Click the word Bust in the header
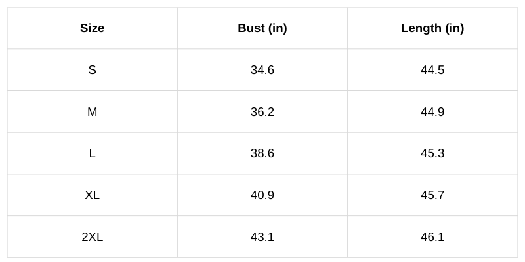 pyautogui.click(x=250, y=28)
